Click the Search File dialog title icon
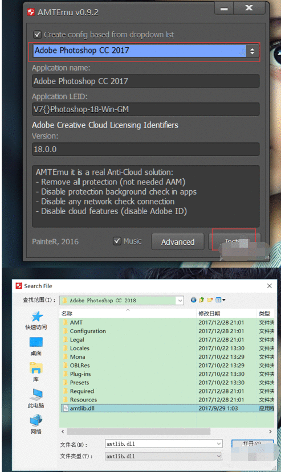This screenshot has width=281, height=472. pyautogui.click(x=19, y=286)
